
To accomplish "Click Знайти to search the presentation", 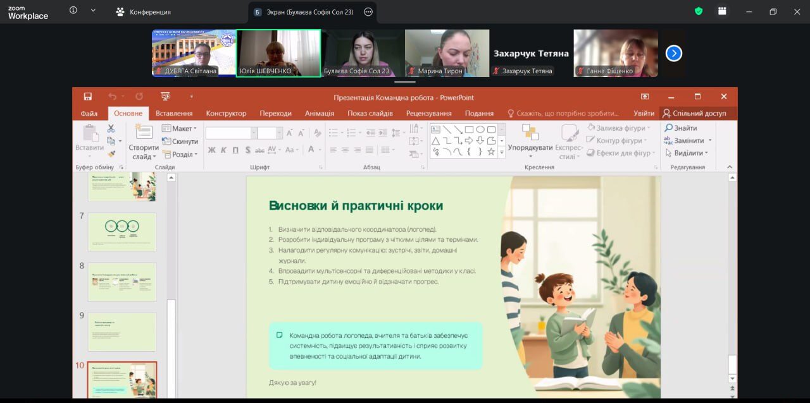I will 681,128.
